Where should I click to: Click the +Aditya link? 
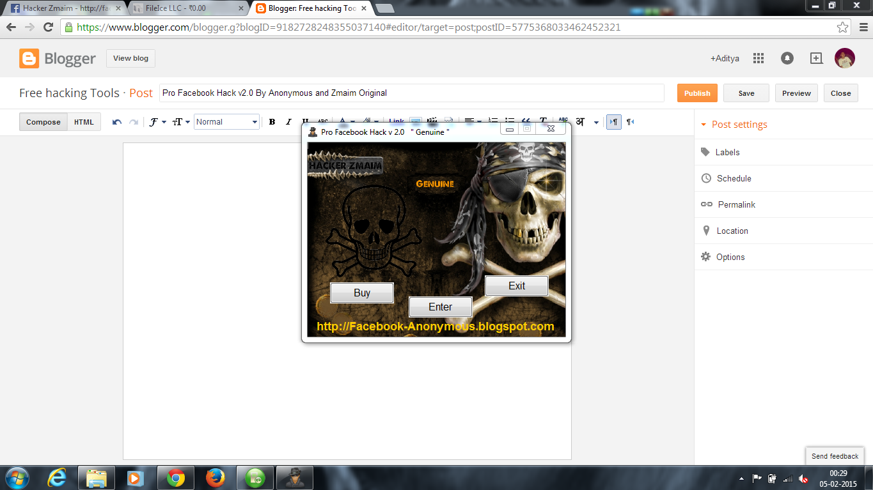coord(725,58)
